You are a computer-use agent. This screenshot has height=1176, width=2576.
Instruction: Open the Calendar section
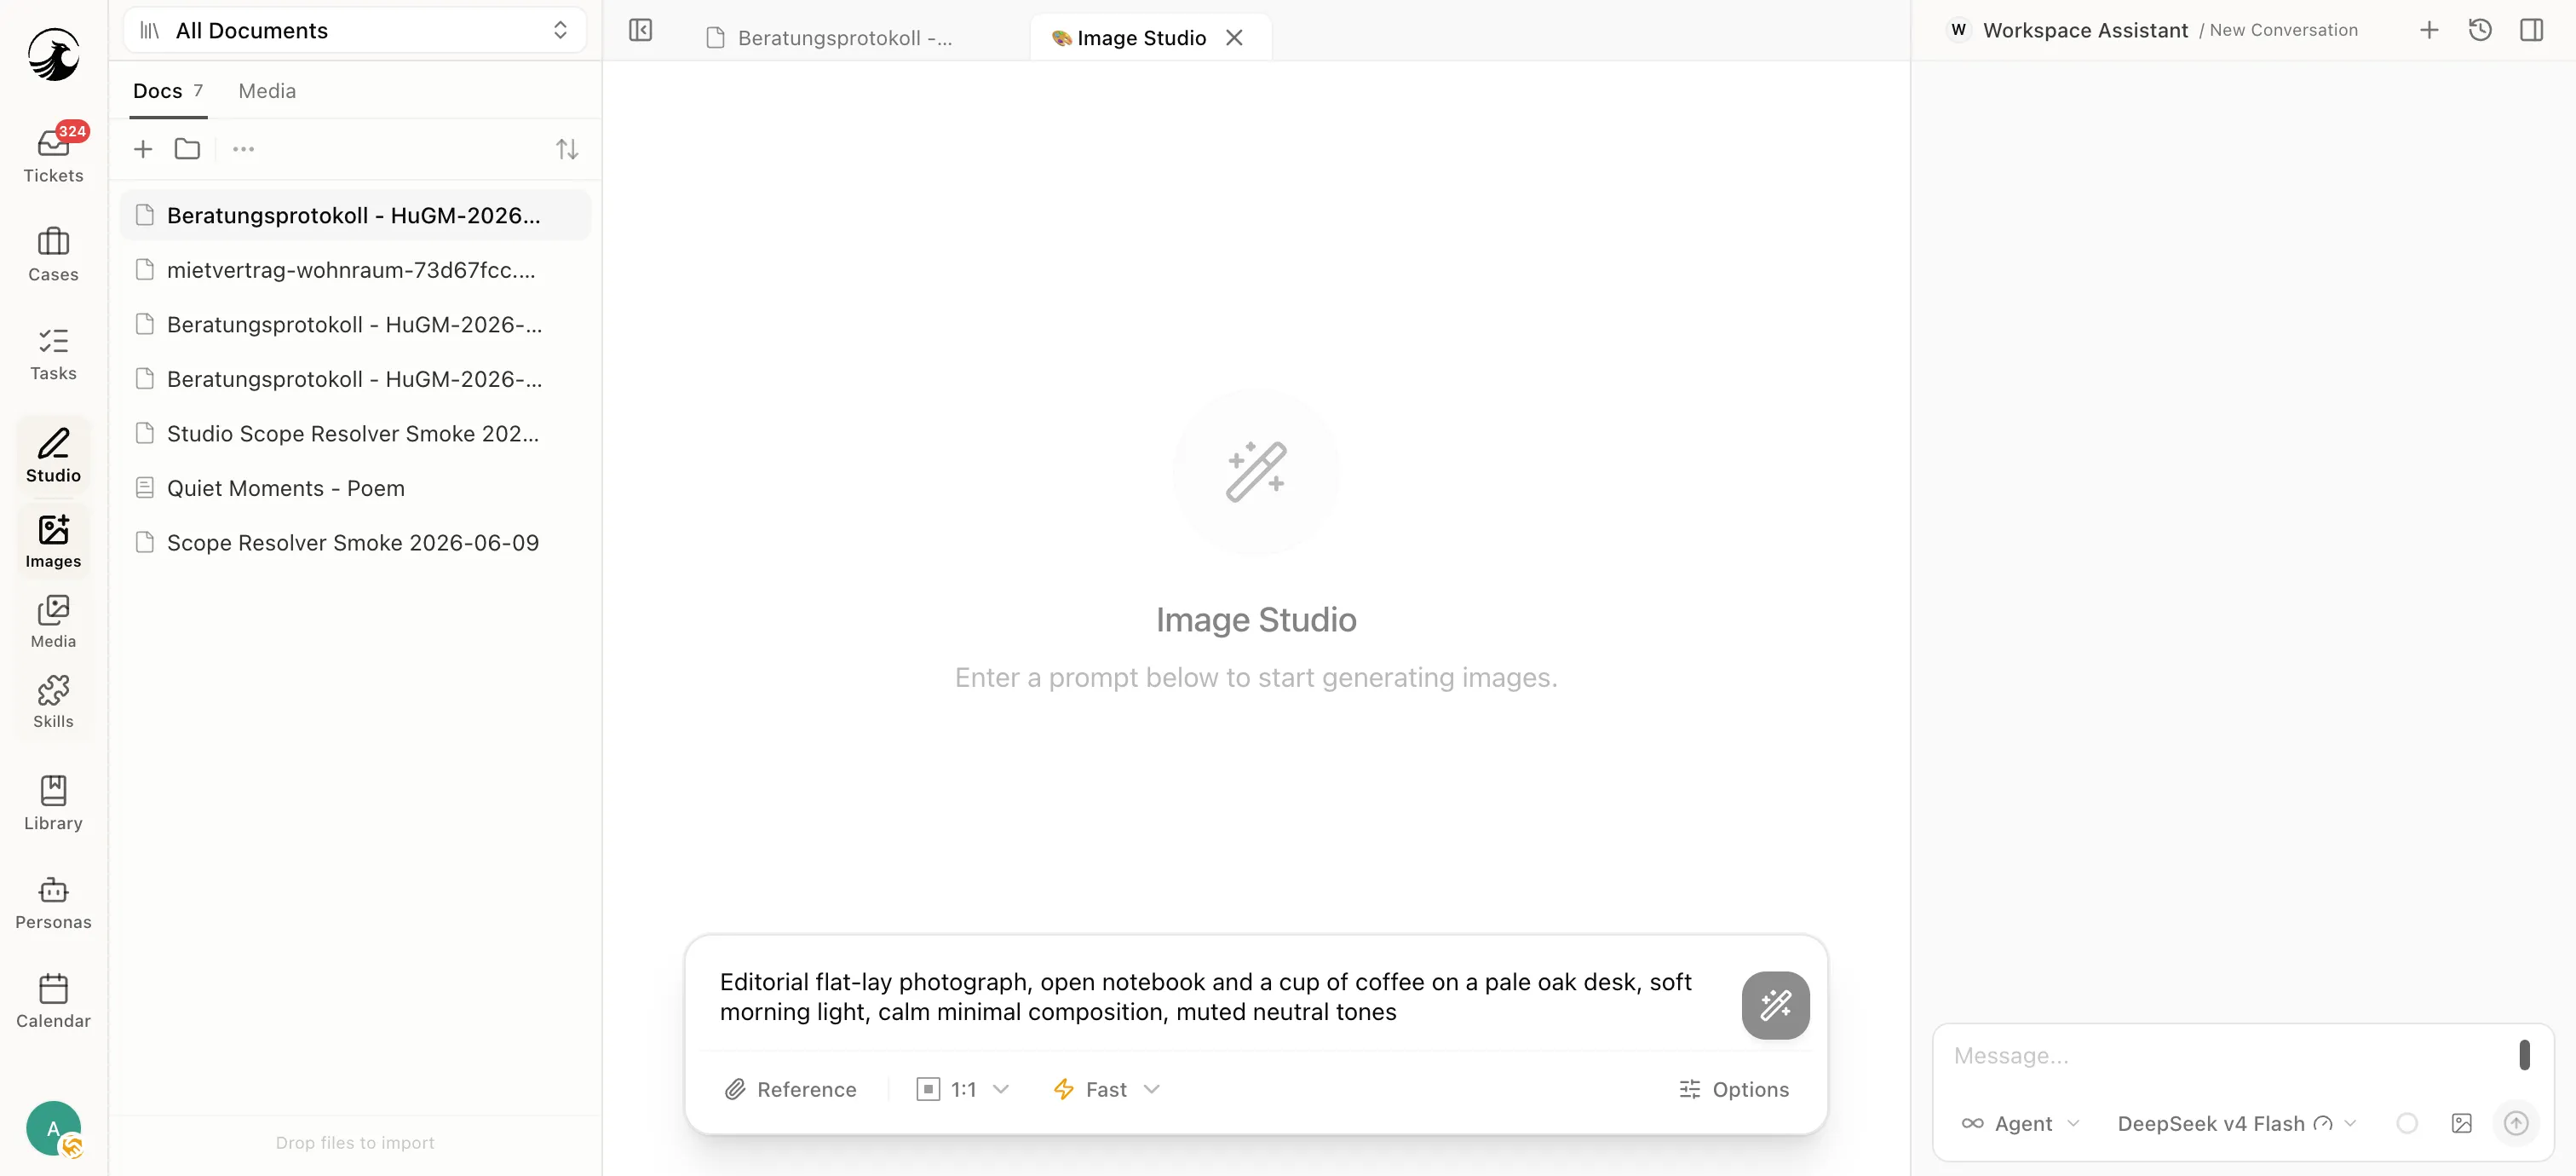53,1001
